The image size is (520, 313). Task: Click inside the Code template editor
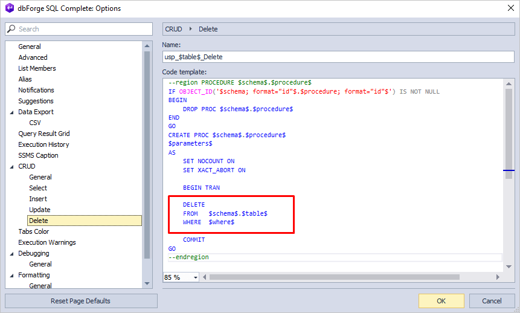[333, 175]
